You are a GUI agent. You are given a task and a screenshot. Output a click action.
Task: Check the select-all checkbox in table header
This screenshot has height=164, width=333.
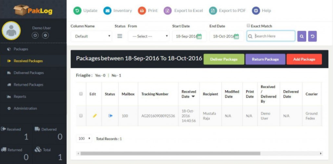pyautogui.click(x=81, y=94)
